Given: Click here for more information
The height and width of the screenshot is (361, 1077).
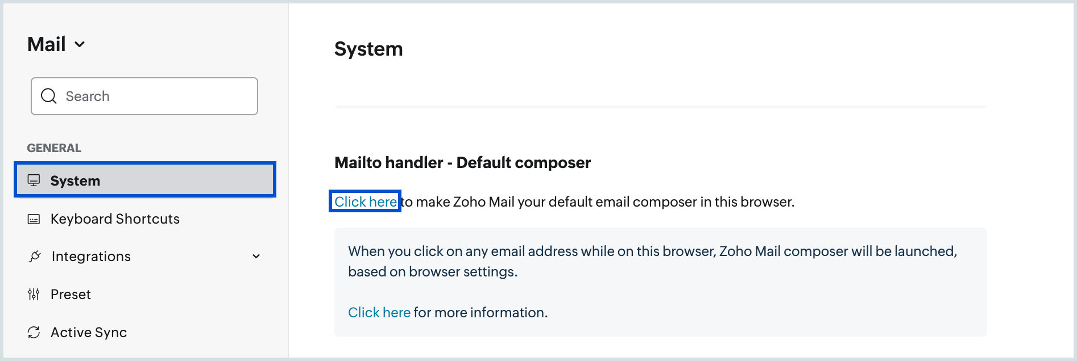Looking at the screenshot, I should (x=379, y=312).
